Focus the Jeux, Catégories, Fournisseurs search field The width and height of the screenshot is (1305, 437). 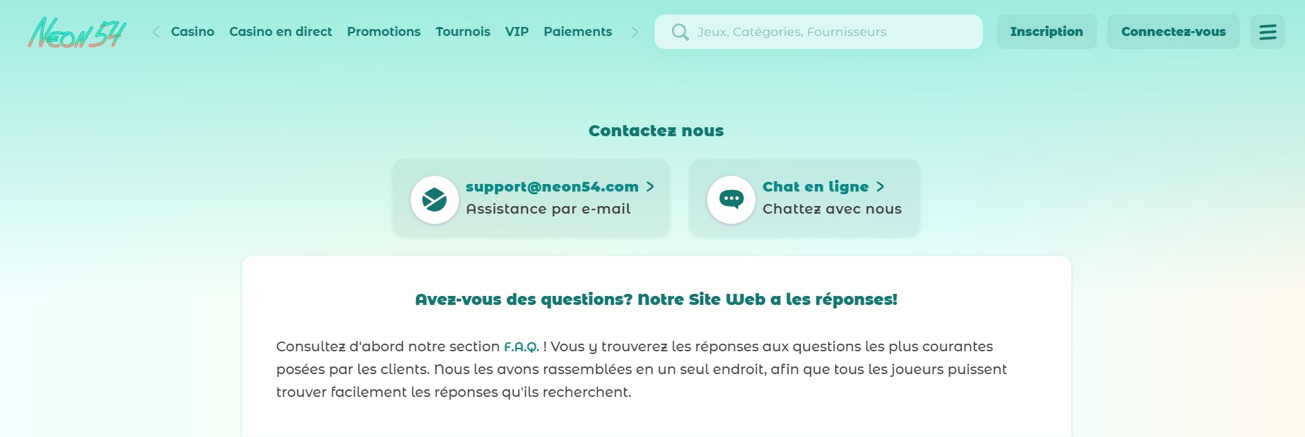pyautogui.click(x=829, y=32)
